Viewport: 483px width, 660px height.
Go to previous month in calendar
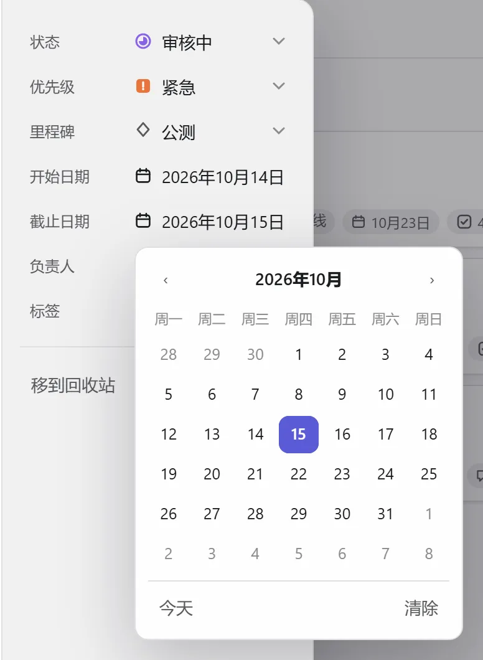166,280
